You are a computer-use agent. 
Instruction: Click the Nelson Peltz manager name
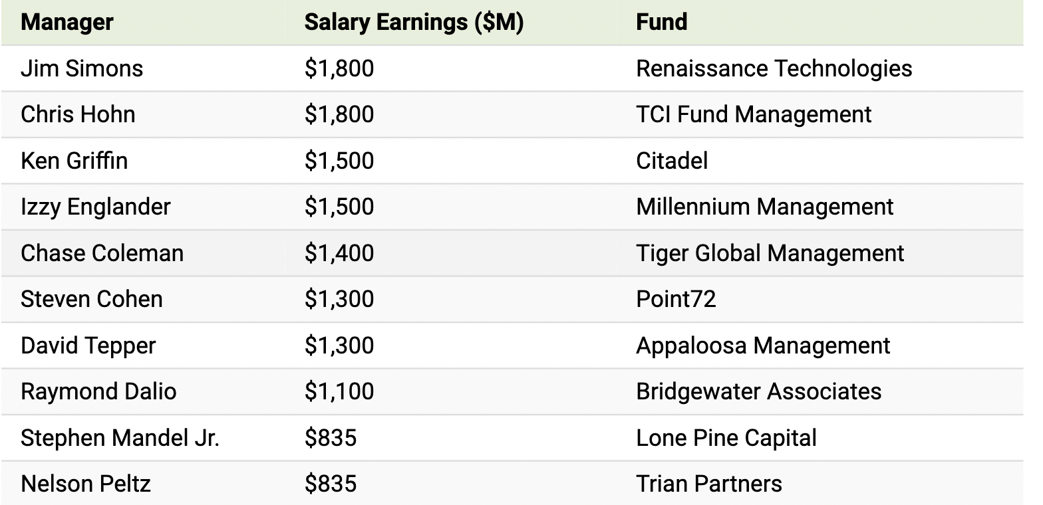[x=86, y=484]
